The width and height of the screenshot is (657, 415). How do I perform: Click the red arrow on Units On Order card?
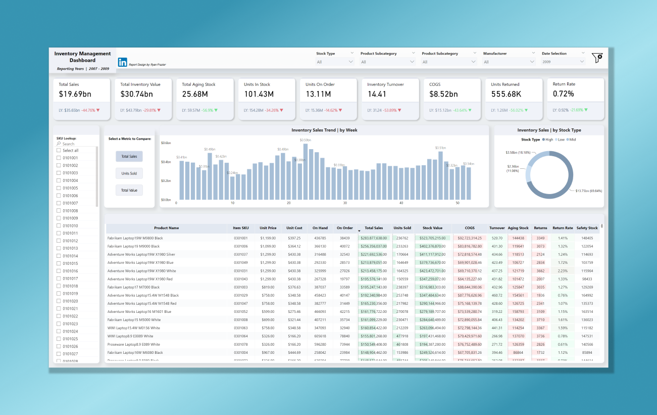coord(340,110)
